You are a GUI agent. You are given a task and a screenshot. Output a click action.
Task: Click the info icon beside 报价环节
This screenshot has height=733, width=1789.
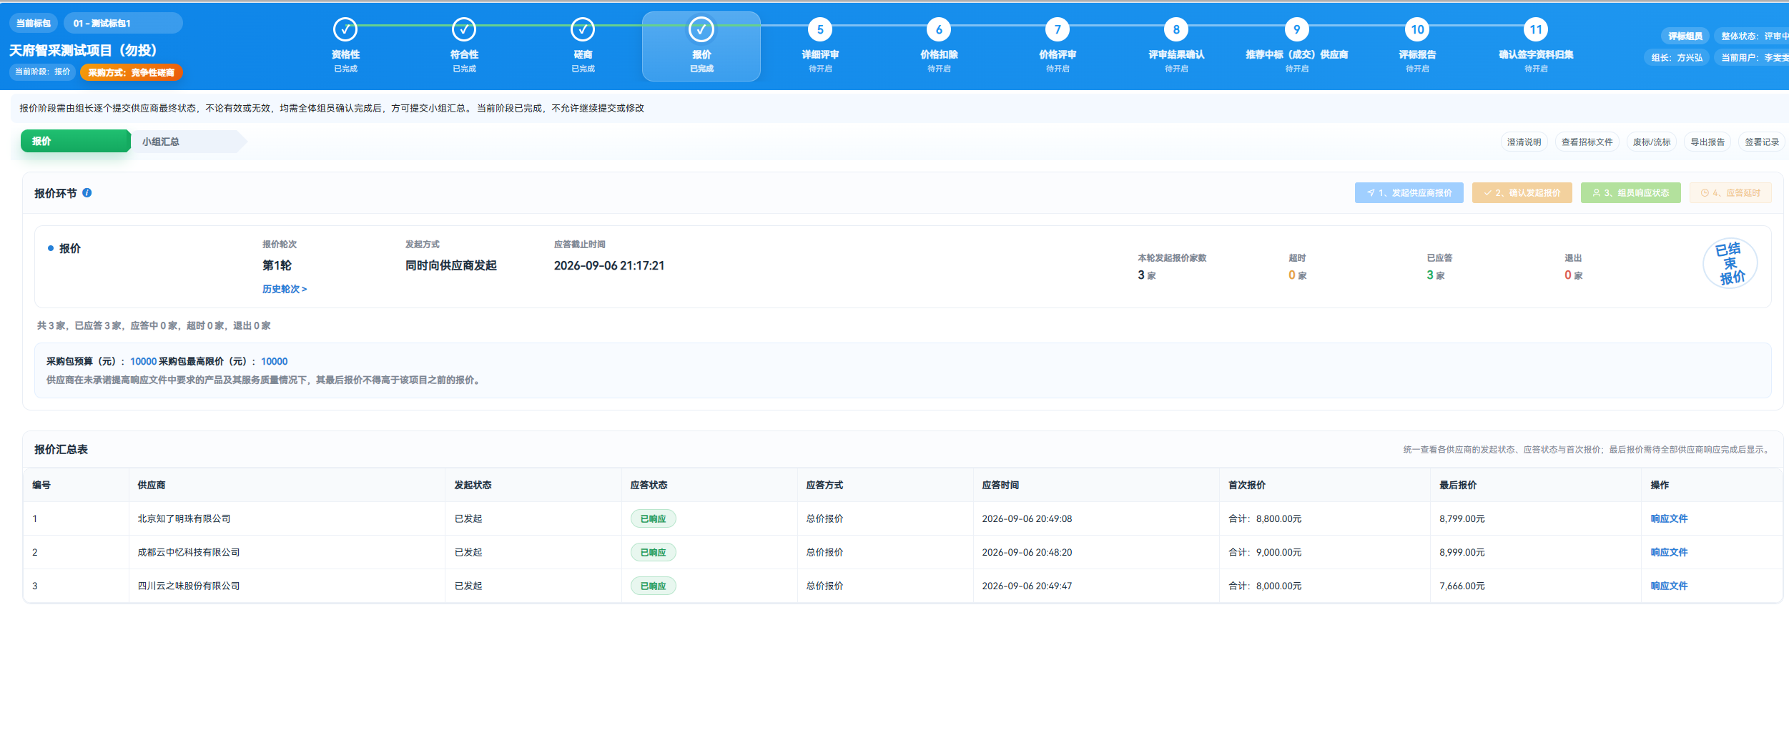(87, 193)
